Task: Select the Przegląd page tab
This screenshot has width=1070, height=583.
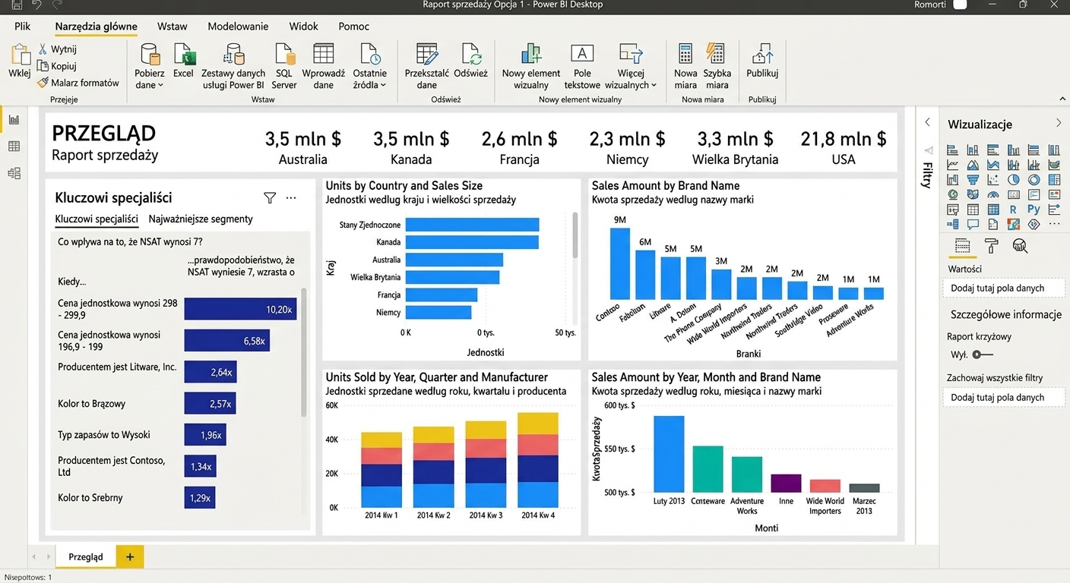Action: 86,556
